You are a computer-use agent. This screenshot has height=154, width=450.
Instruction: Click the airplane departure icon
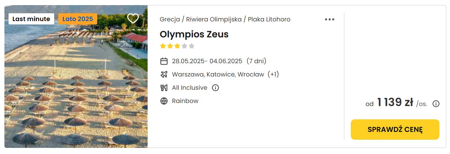[x=164, y=74]
